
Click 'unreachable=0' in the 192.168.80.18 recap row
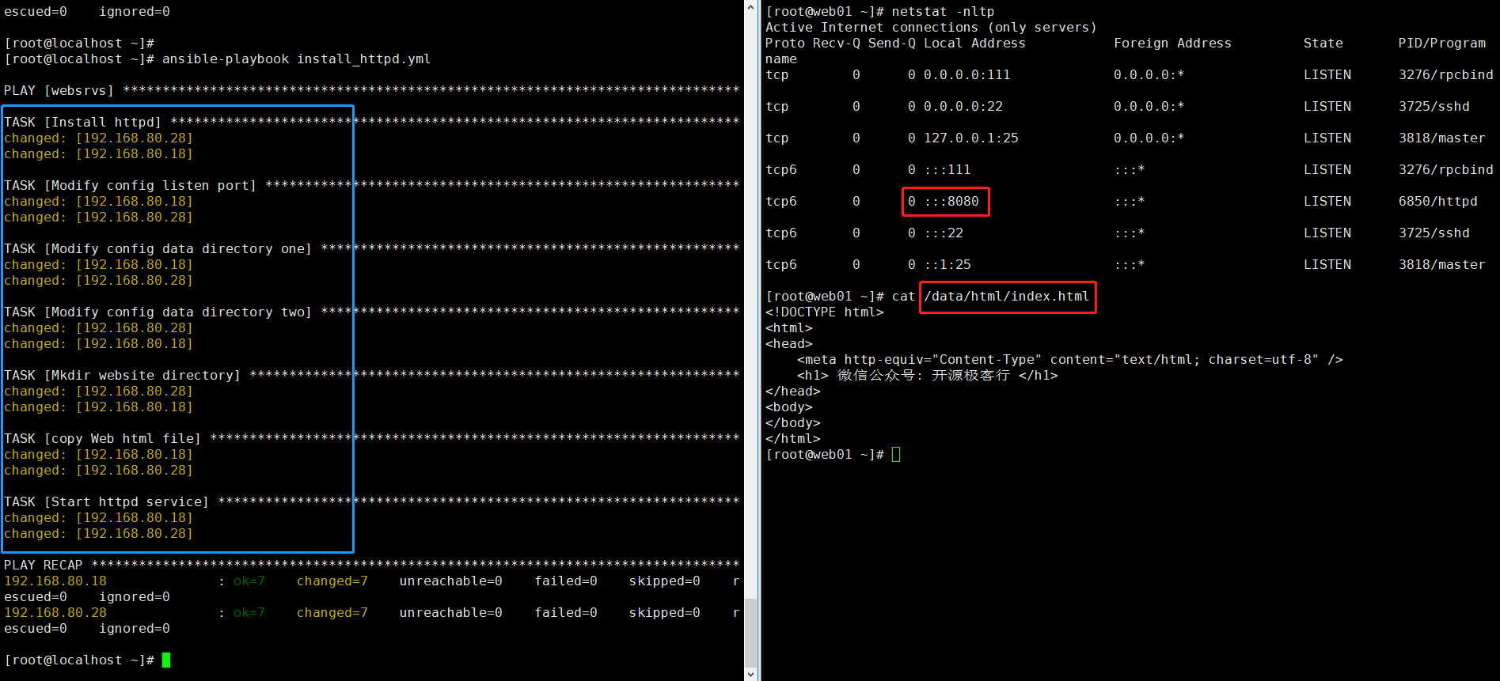pyautogui.click(x=451, y=581)
